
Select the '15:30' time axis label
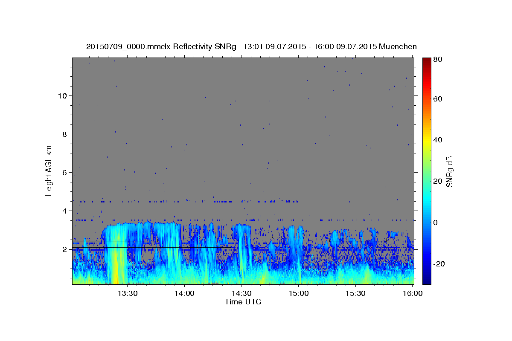point(356,293)
